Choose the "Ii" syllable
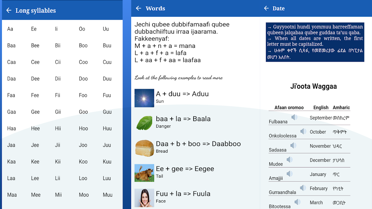 pyautogui.click(x=56, y=29)
